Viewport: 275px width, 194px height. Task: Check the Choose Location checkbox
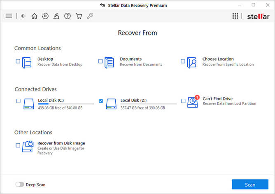183,61
